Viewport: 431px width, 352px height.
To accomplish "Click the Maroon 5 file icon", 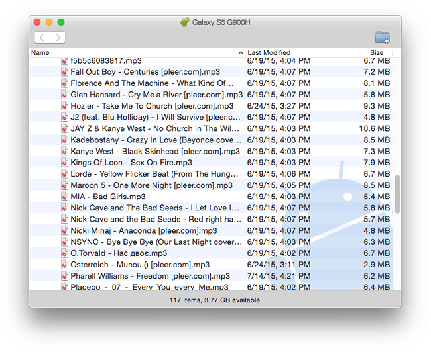I will [x=64, y=185].
